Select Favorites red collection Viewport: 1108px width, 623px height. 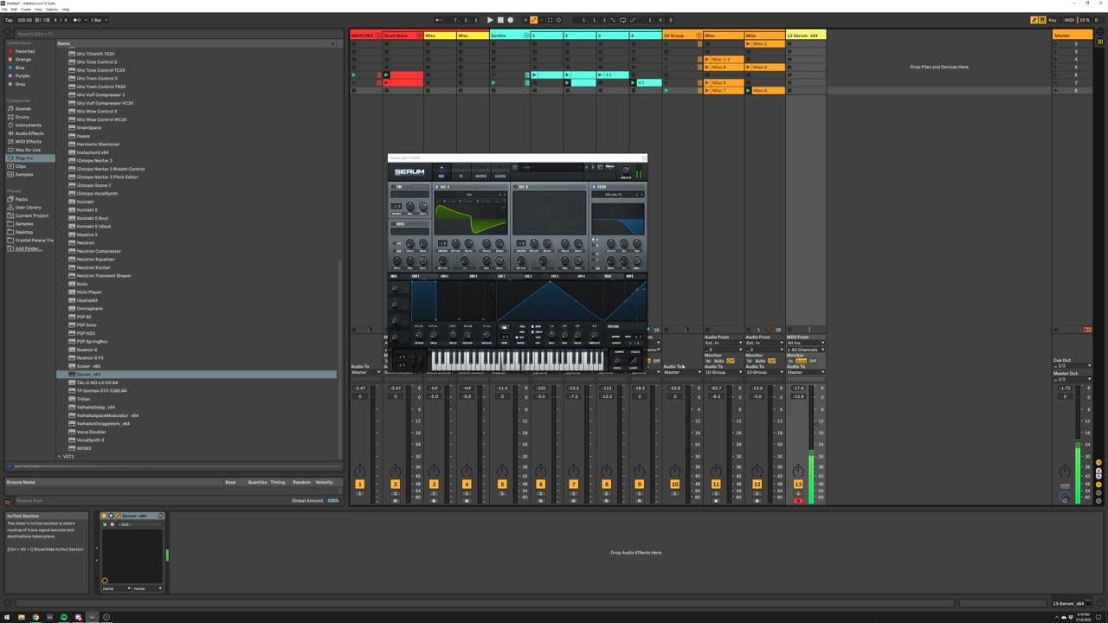25,51
